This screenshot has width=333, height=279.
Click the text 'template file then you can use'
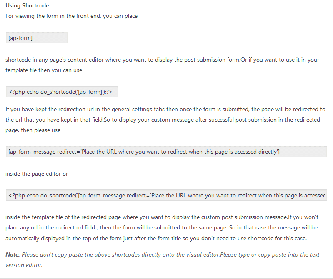[44, 70]
